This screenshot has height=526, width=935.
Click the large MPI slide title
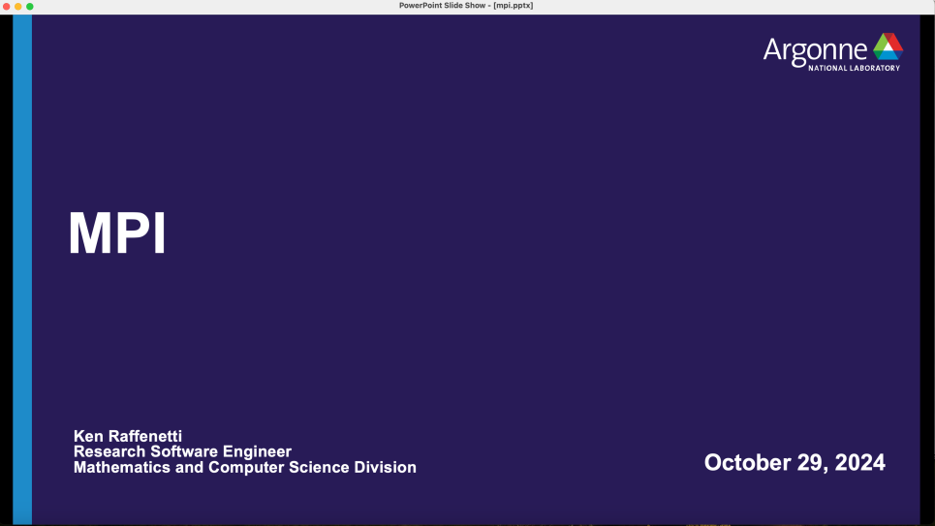point(117,233)
